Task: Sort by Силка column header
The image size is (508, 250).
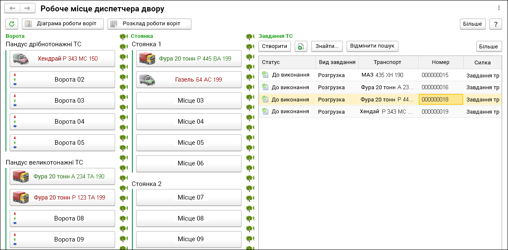Action: coord(482,62)
